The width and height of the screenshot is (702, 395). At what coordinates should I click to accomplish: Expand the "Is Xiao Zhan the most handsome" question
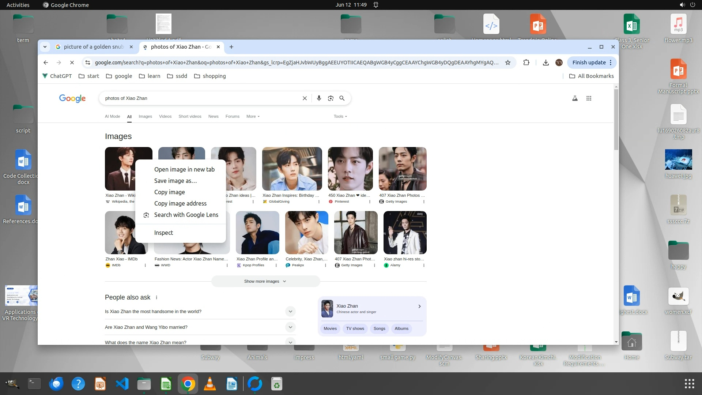tap(290, 312)
